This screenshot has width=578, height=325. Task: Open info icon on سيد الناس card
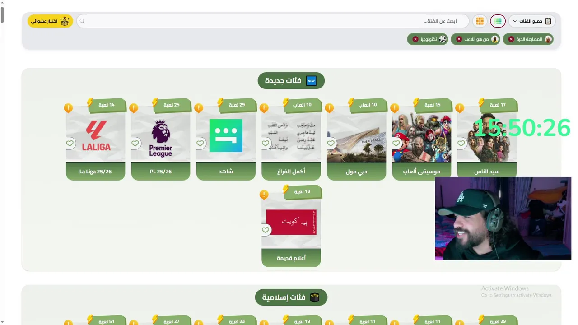(460, 108)
